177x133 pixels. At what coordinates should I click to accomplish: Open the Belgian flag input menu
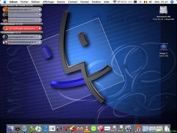145,2
